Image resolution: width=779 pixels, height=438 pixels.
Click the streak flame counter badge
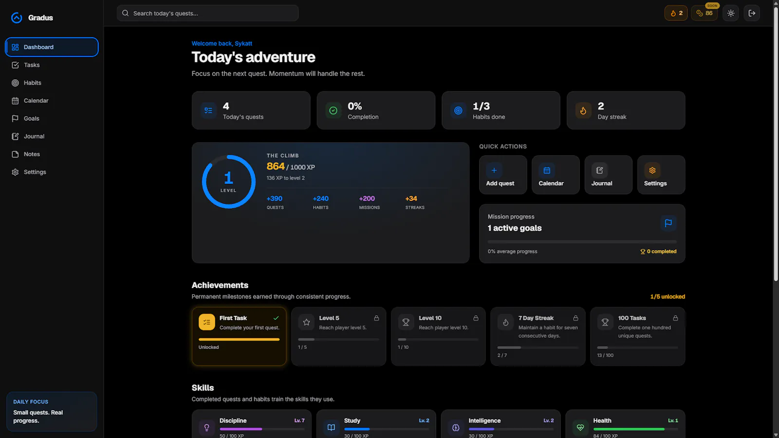coord(676,13)
